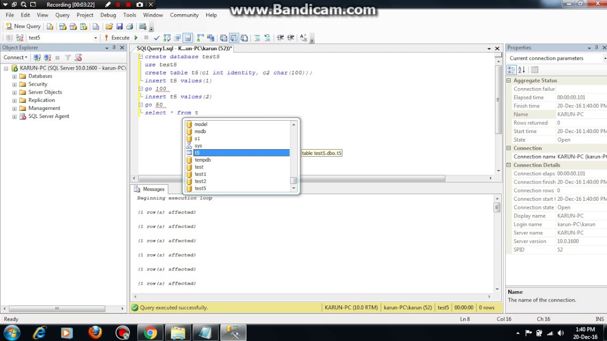Select Results to File

point(244,38)
